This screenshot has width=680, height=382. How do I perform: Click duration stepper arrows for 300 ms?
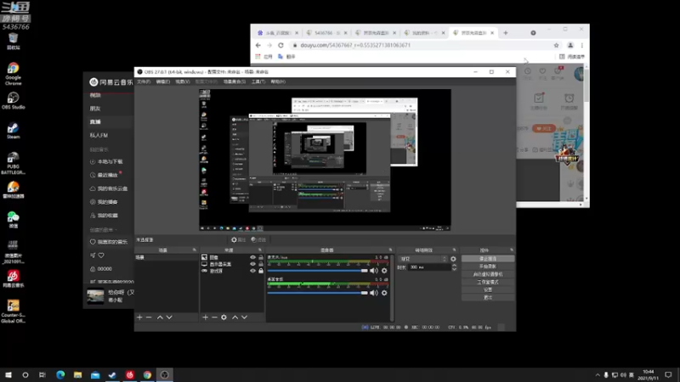click(454, 267)
